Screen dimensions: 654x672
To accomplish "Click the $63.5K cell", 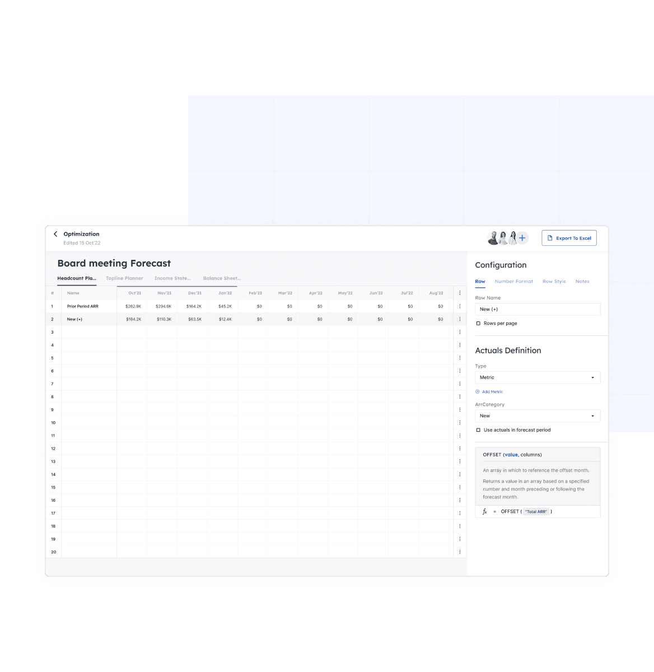I will tap(195, 319).
